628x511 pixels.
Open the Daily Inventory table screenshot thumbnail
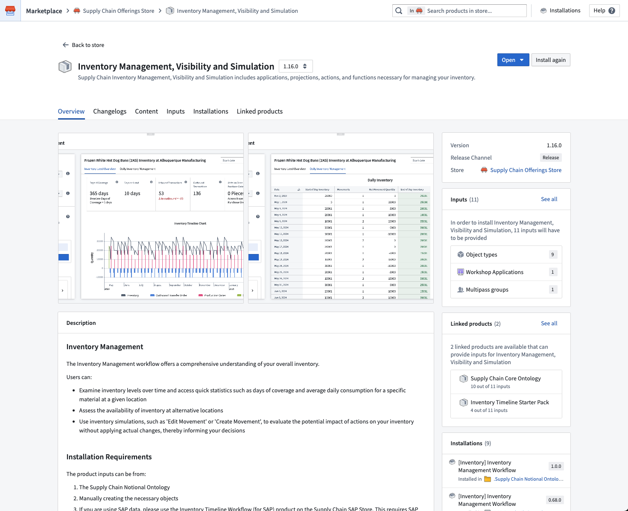[x=341, y=218]
